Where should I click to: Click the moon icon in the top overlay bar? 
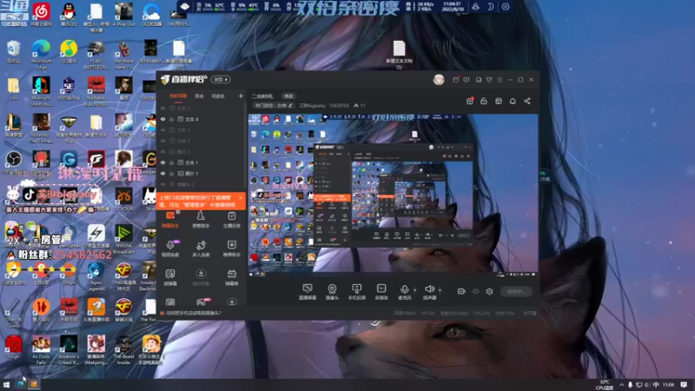coord(490,7)
